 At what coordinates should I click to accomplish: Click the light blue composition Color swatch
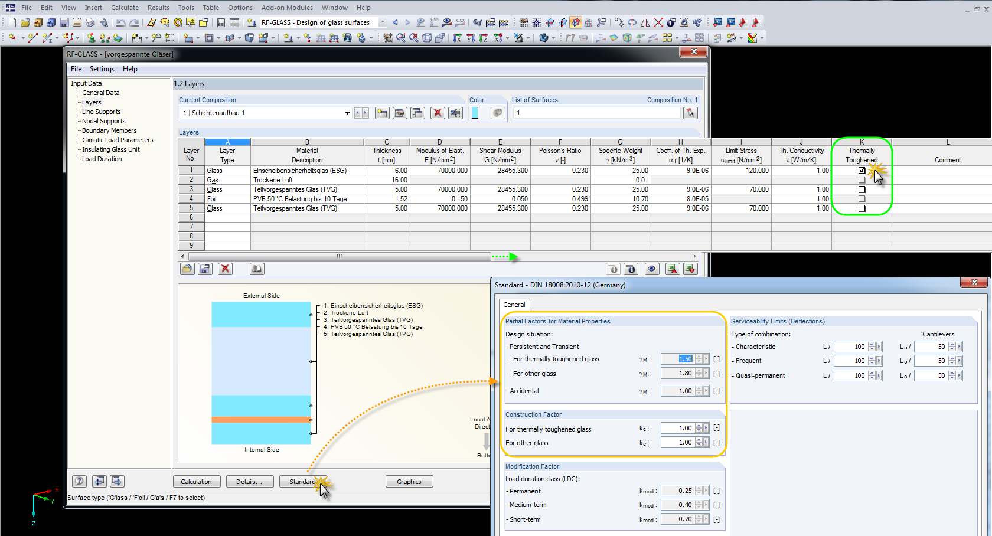click(x=475, y=113)
